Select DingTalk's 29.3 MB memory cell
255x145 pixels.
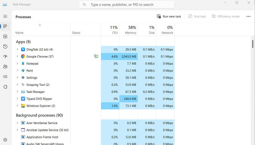tap(128, 50)
